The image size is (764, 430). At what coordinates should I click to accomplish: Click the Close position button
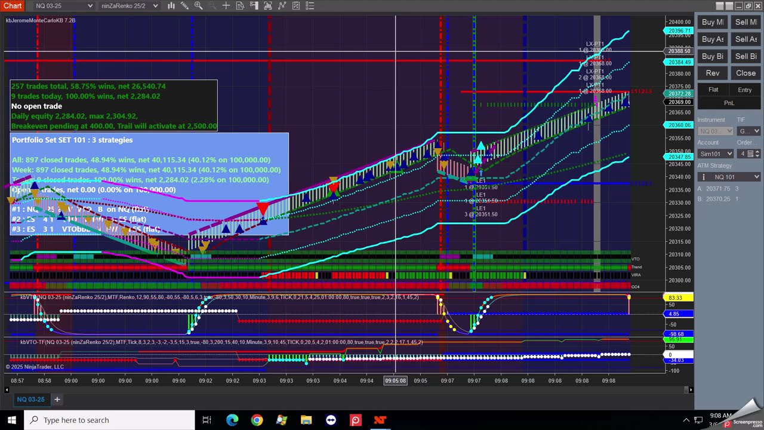coord(745,73)
